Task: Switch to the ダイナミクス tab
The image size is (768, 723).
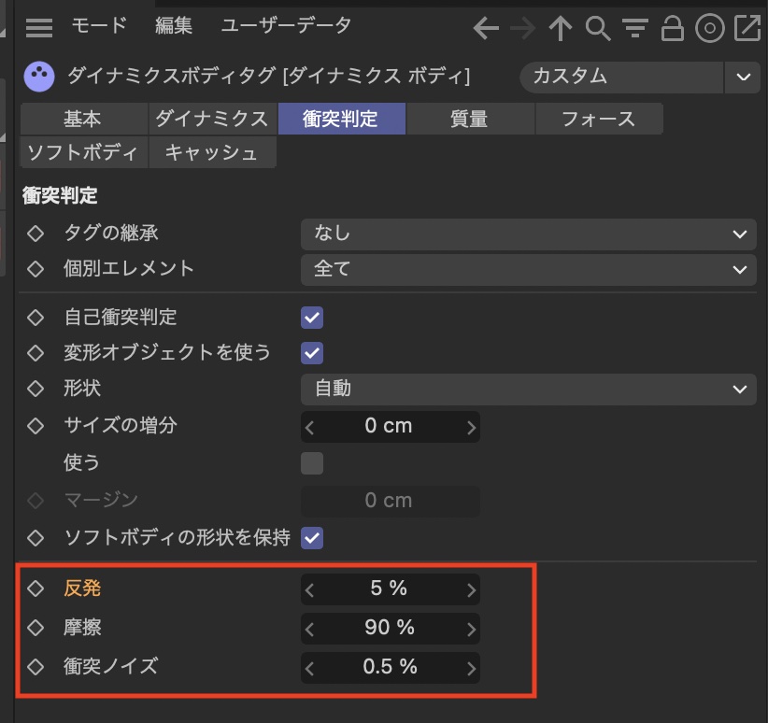Action: coord(211,119)
